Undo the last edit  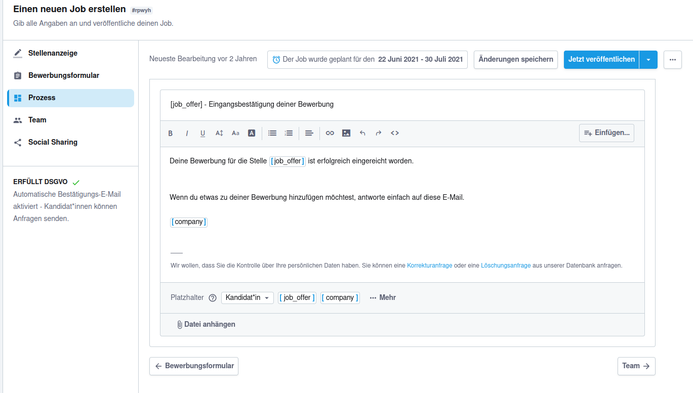point(362,133)
